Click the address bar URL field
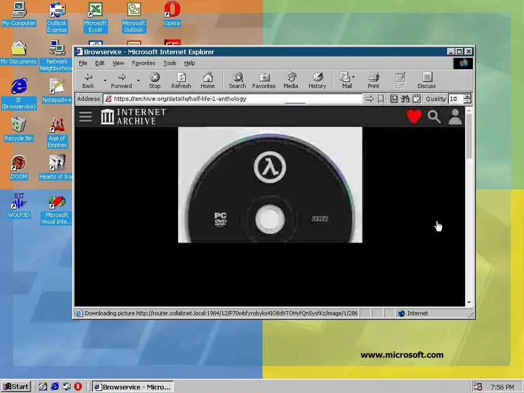The width and height of the screenshot is (524, 393). click(233, 99)
